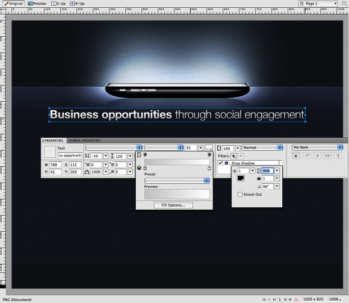349x303 pixels.
Task: Click the H height field 42
Action: coord(55,172)
